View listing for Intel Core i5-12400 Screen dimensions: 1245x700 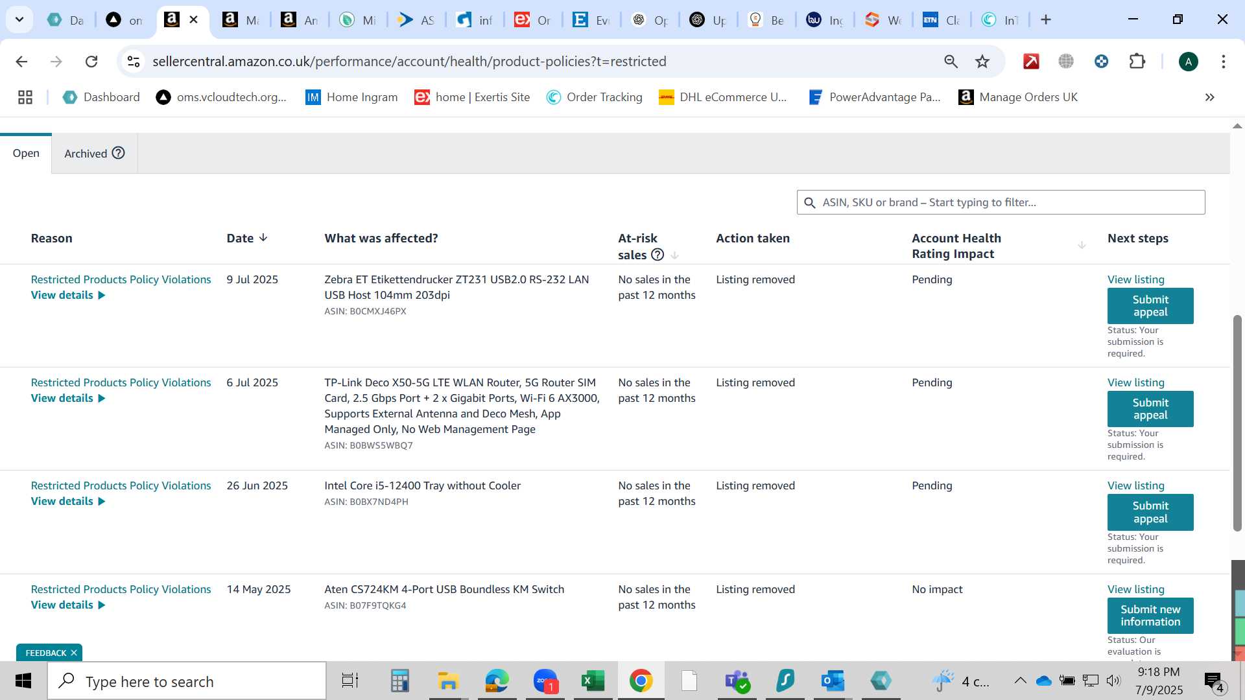1135,485
